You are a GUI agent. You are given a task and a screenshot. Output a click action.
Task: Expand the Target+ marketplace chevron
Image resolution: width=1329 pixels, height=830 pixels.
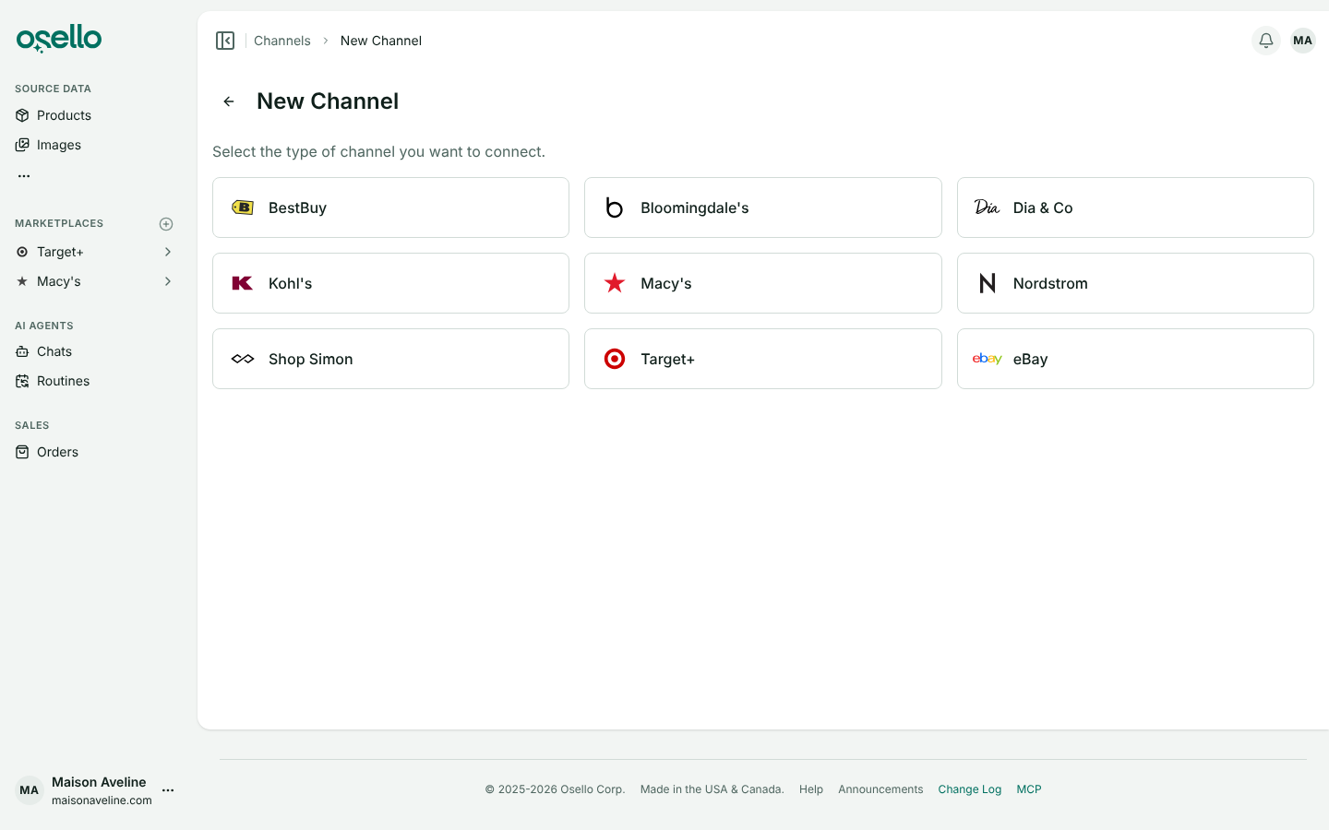[168, 252]
